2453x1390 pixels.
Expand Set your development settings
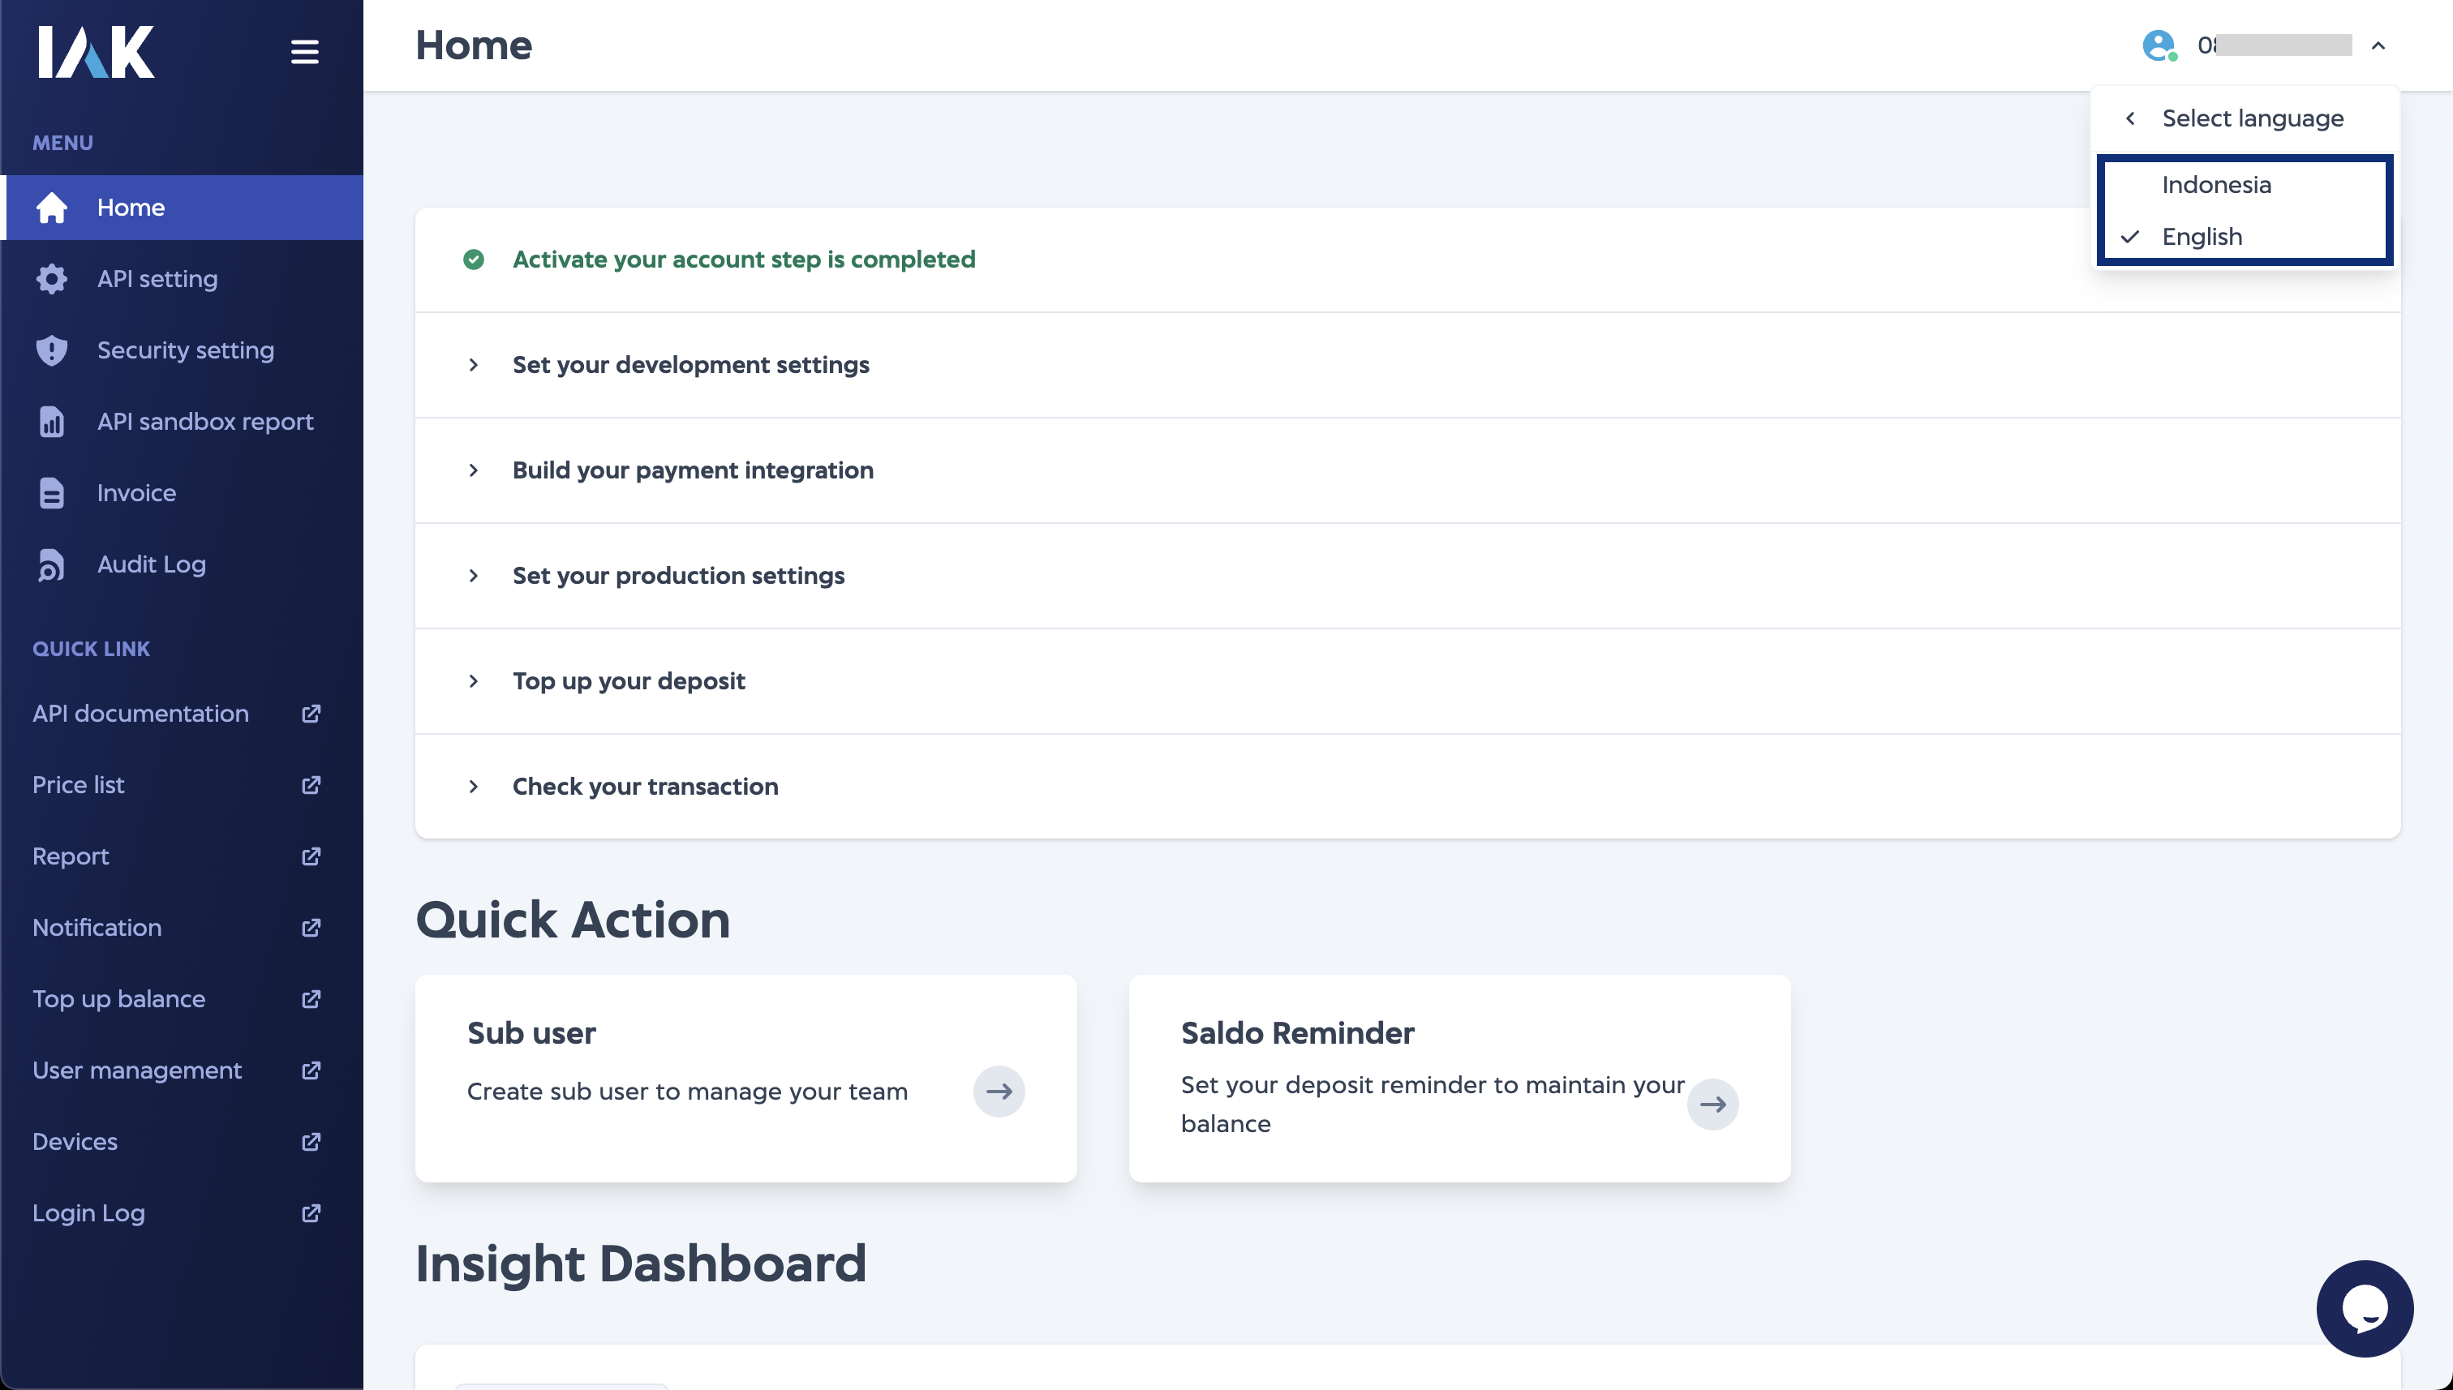(690, 365)
